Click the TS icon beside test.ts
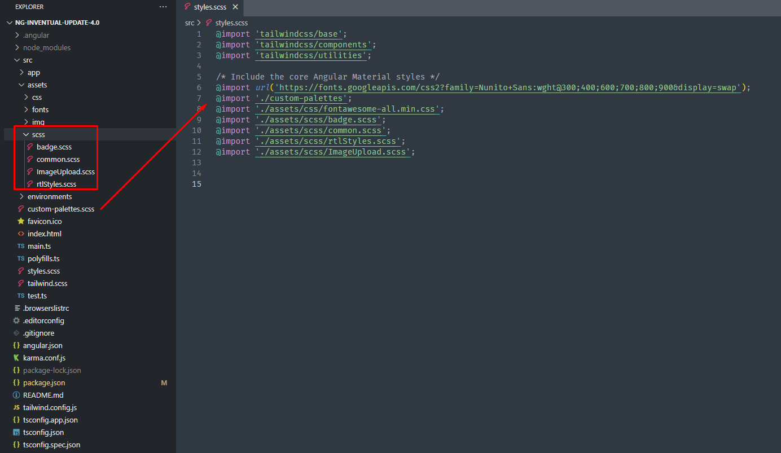This screenshot has height=453, width=781. click(x=21, y=296)
